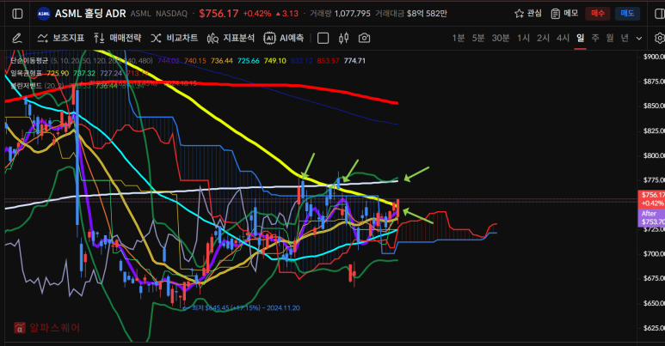The width and height of the screenshot is (665, 346).
Task: Open AI예측 prediction tool
Action: click(284, 38)
